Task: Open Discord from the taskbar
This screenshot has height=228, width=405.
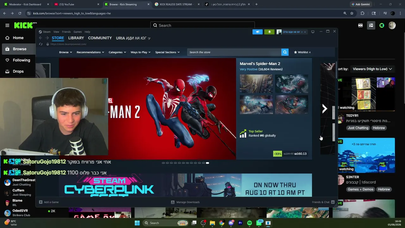Action: tap(231, 223)
